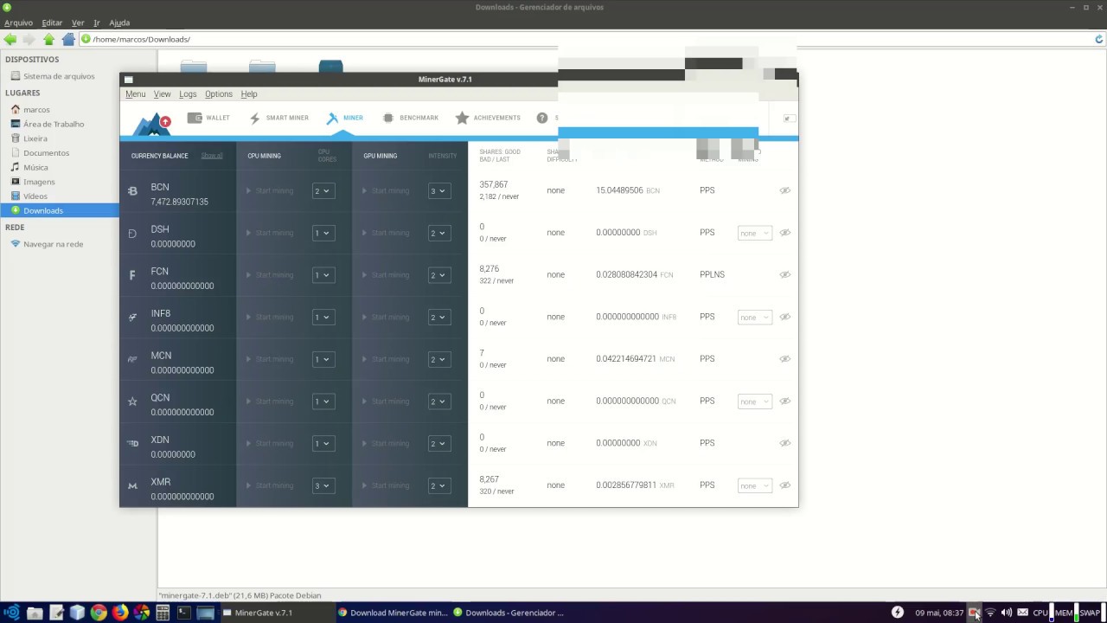Open FCN CPU cores dropdown
The image size is (1107, 623).
pos(323,275)
